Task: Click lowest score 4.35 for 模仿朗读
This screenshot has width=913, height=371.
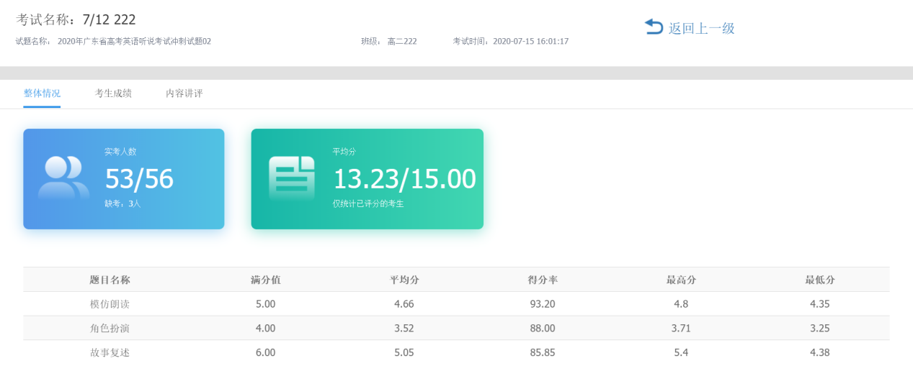Action: click(820, 304)
